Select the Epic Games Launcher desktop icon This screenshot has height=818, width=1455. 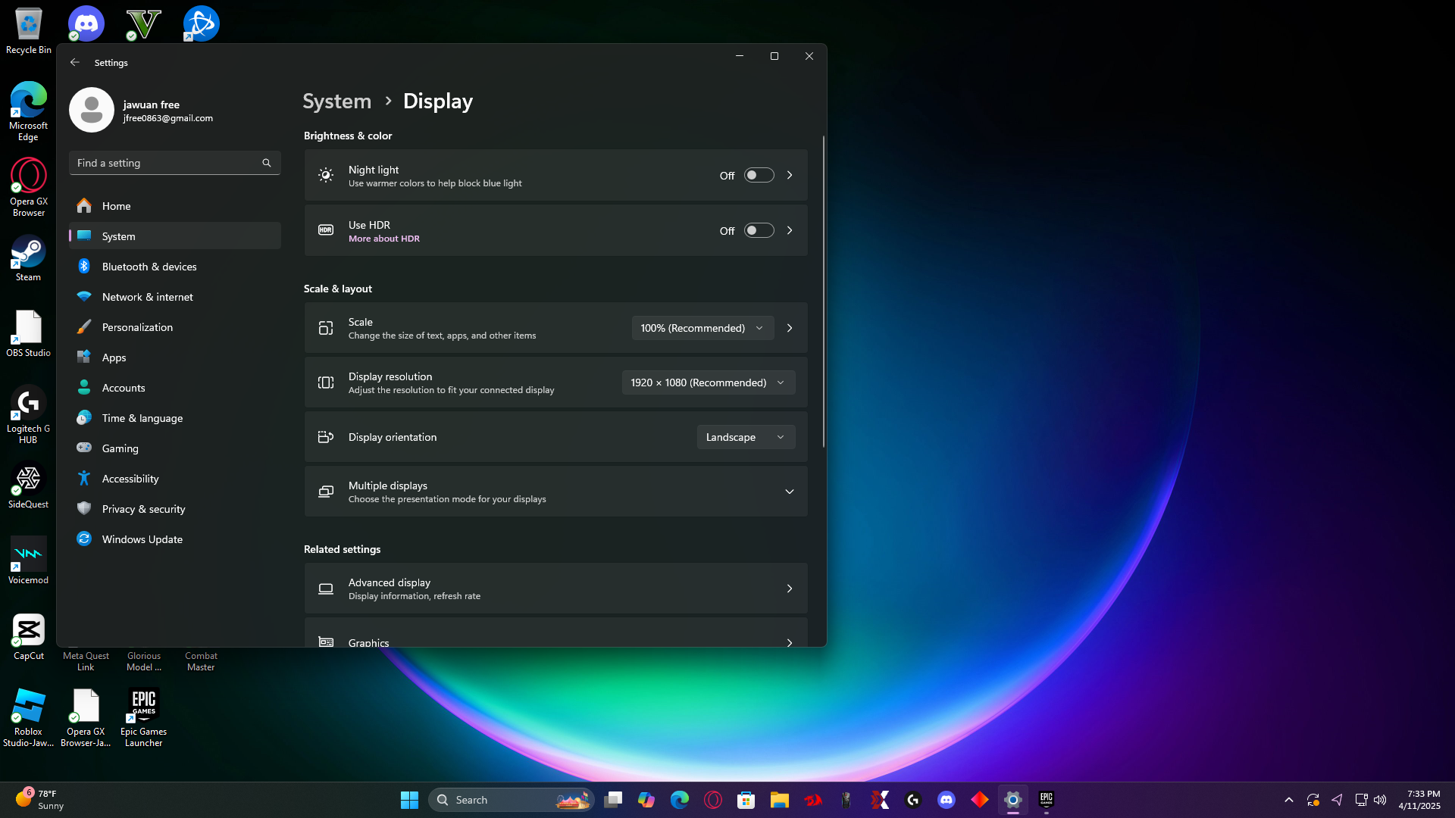pos(143,717)
